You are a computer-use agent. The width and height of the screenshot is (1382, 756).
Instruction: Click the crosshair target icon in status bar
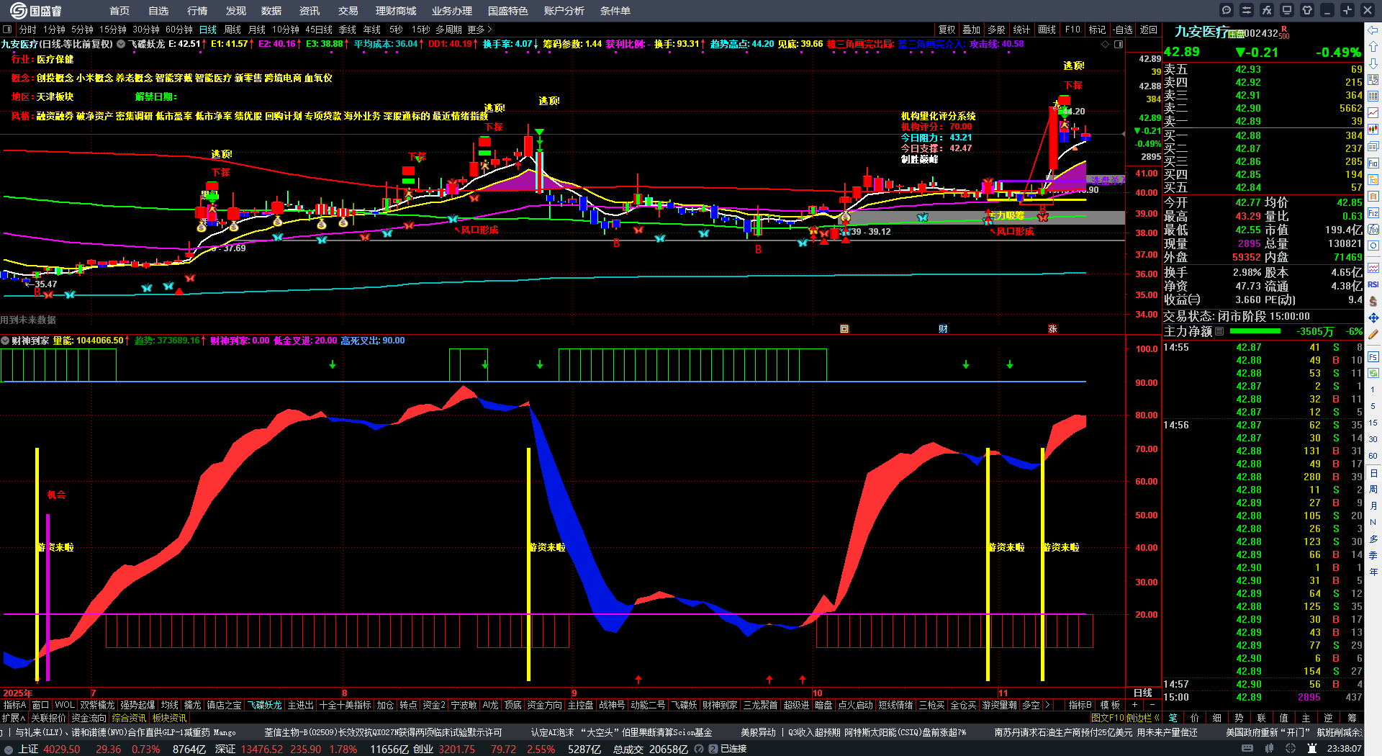1291,749
